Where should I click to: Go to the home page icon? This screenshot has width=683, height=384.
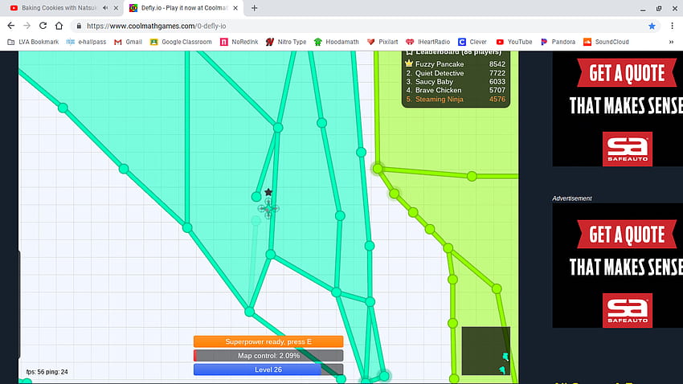click(x=59, y=26)
